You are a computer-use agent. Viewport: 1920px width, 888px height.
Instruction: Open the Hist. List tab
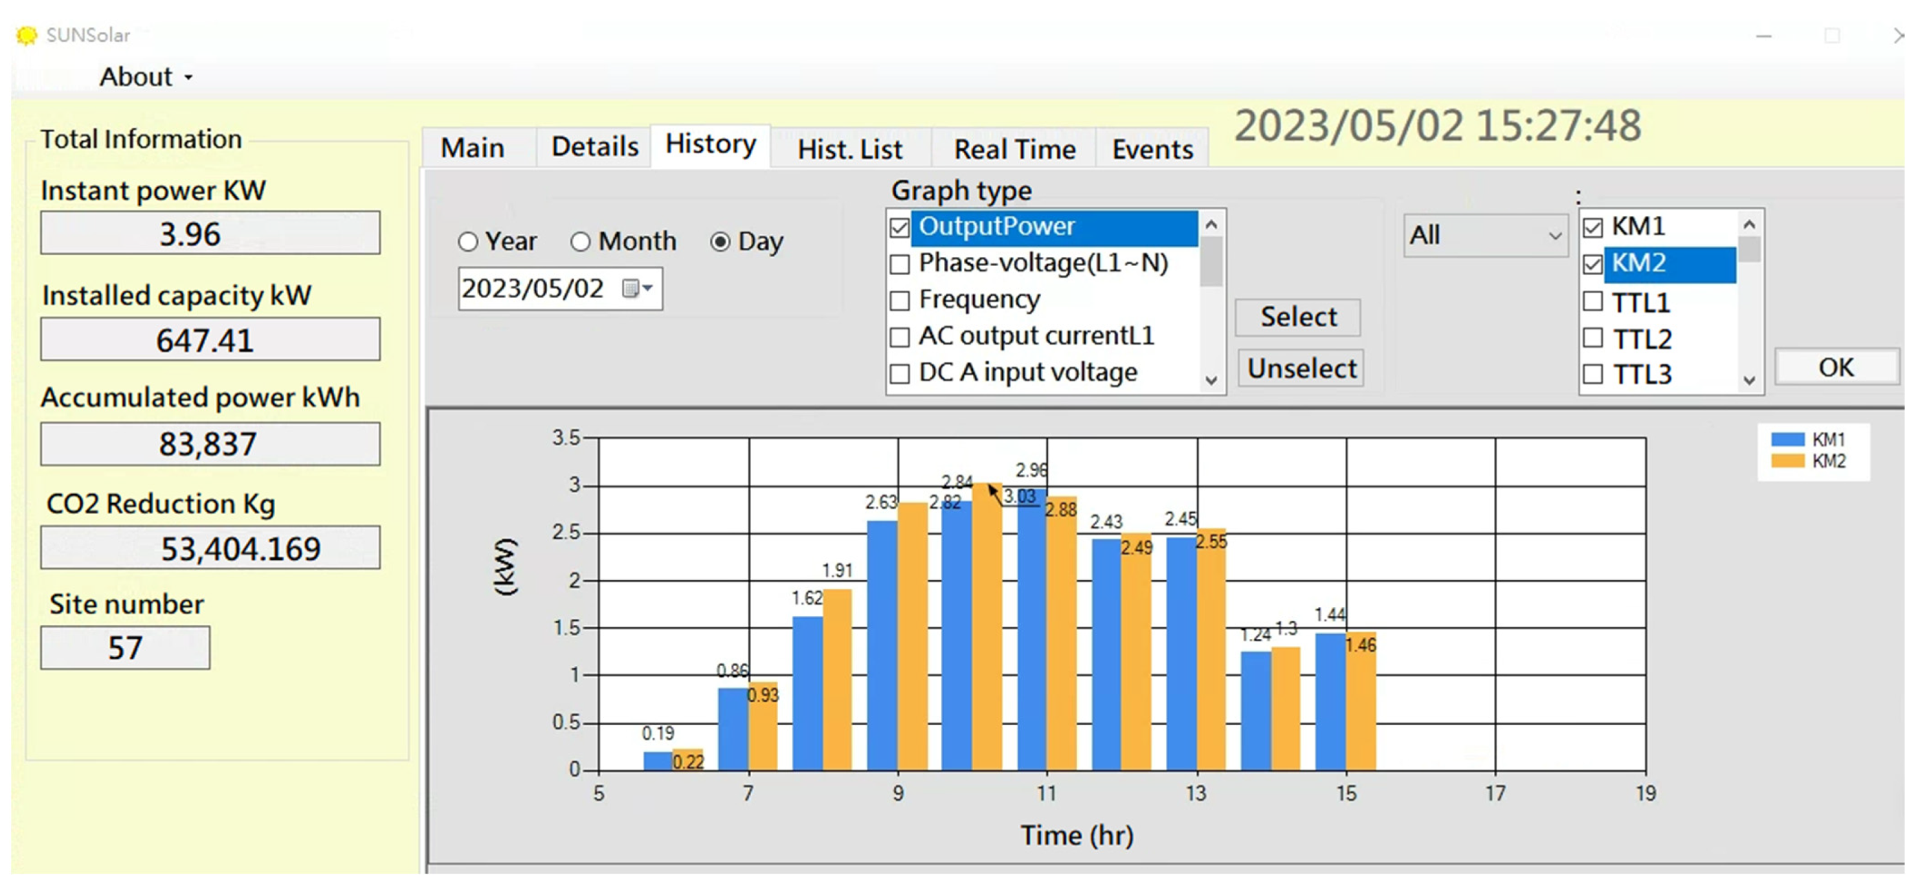click(x=850, y=149)
